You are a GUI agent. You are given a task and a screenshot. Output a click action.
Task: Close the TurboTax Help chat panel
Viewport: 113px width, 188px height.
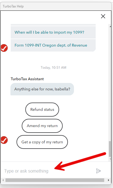[x=103, y=16]
